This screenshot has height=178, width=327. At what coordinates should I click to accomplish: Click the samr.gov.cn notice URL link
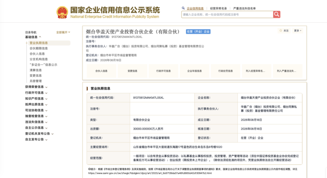[150, 173]
